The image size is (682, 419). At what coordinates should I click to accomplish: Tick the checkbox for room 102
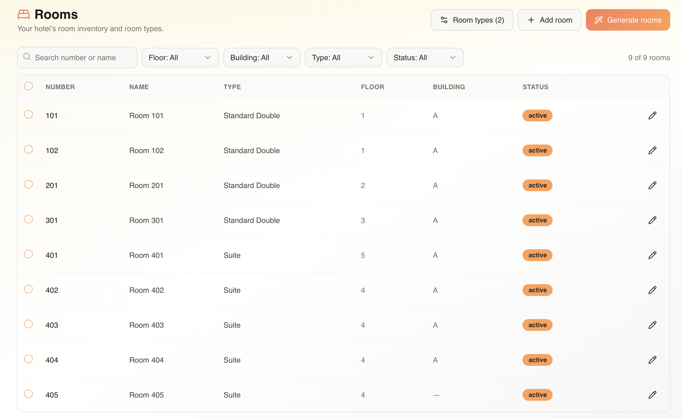tap(28, 149)
